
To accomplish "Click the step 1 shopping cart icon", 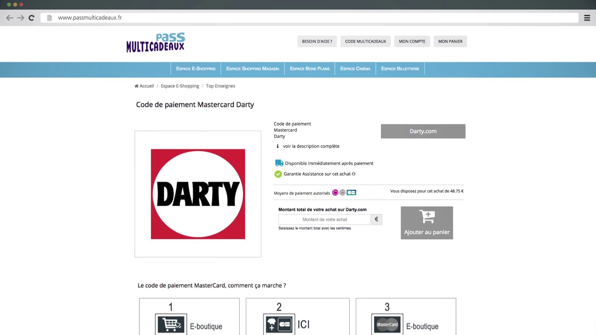I will click(171, 324).
